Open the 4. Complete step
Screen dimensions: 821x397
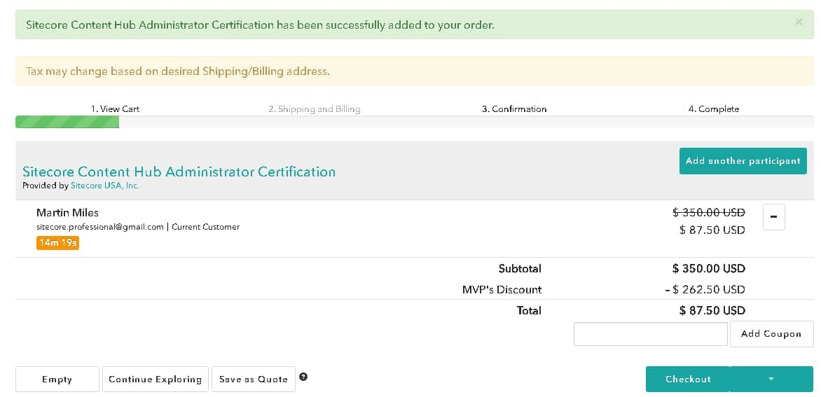click(x=713, y=109)
